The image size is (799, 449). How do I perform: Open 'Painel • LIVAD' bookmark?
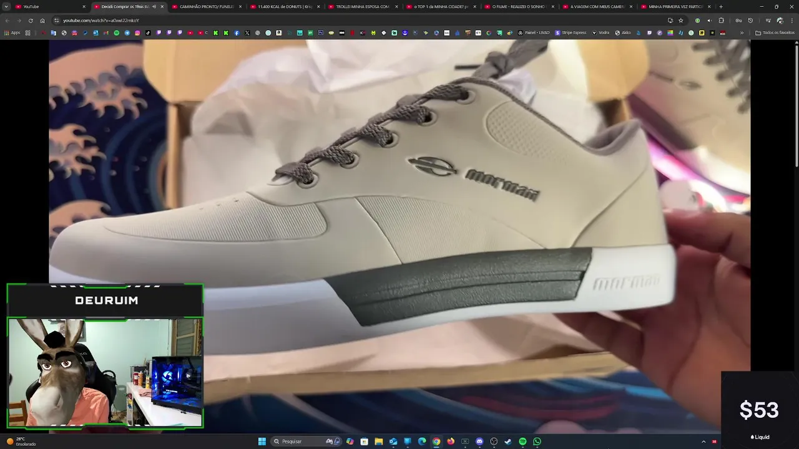click(x=534, y=32)
